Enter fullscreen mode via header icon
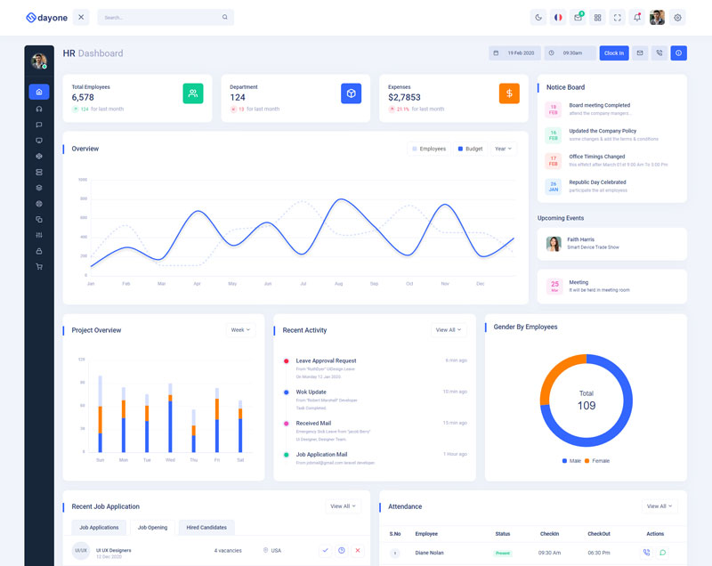Screen dimensions: 712x566 pyautogui.click(x=617, y=17)
